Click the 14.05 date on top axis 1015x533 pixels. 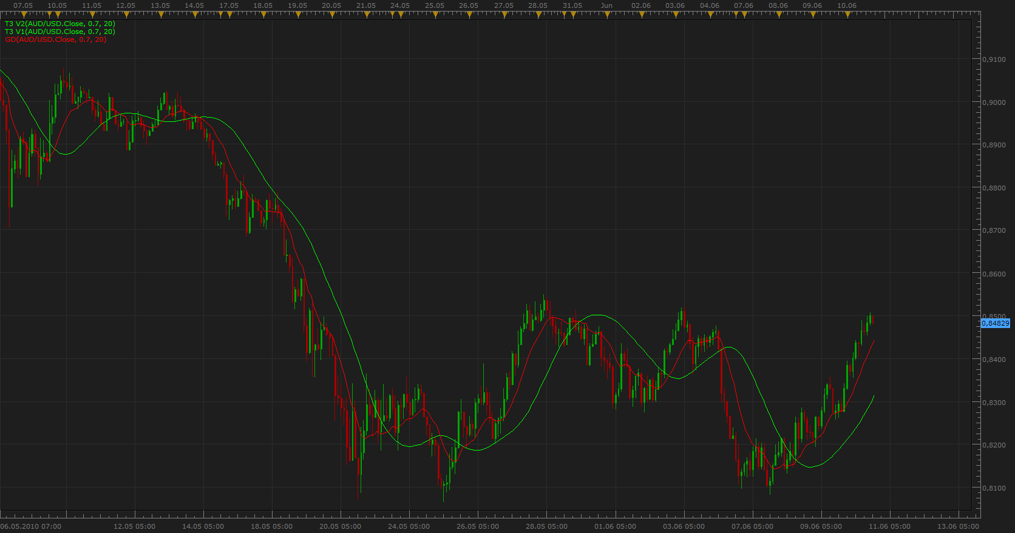194,5
